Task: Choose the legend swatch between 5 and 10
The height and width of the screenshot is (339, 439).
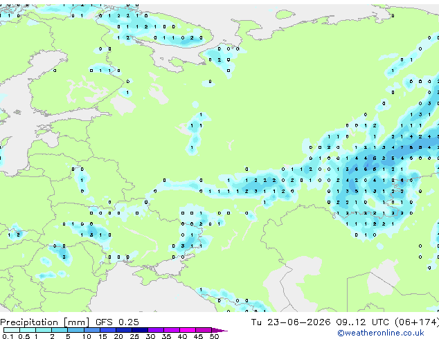Action: click(x=75, y=330)
